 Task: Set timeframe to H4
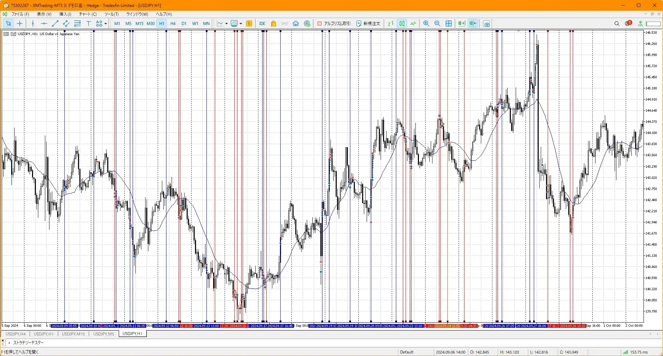[x=173, y=24]
